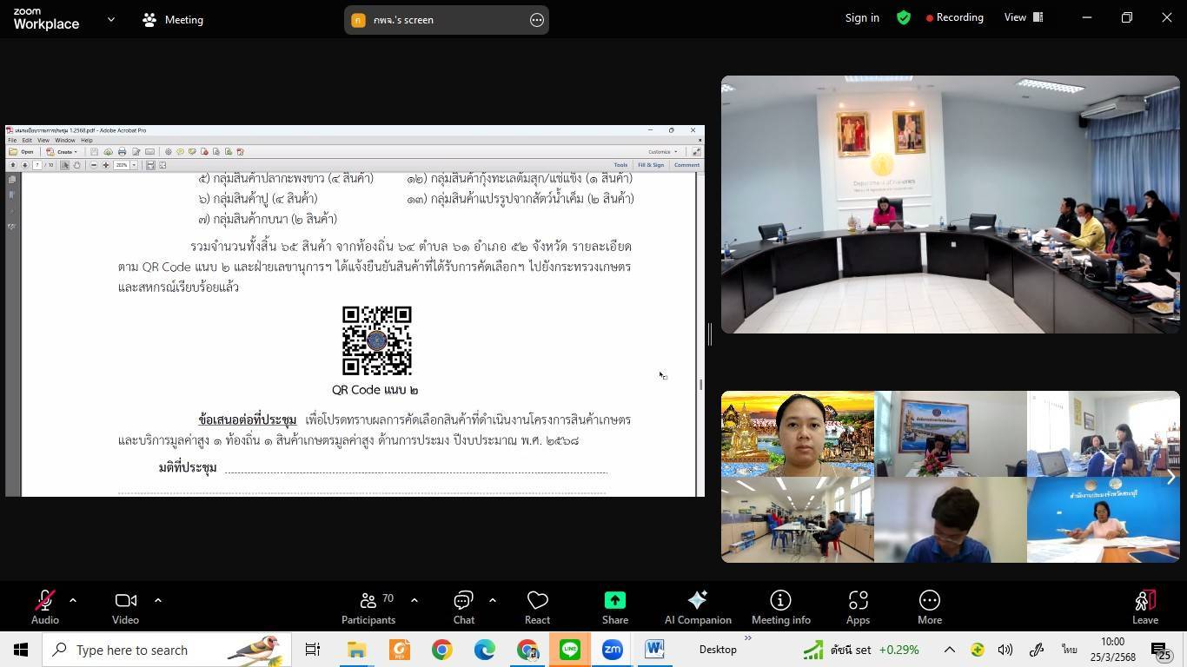Expand the Participants options caret

tap(414, 600)
